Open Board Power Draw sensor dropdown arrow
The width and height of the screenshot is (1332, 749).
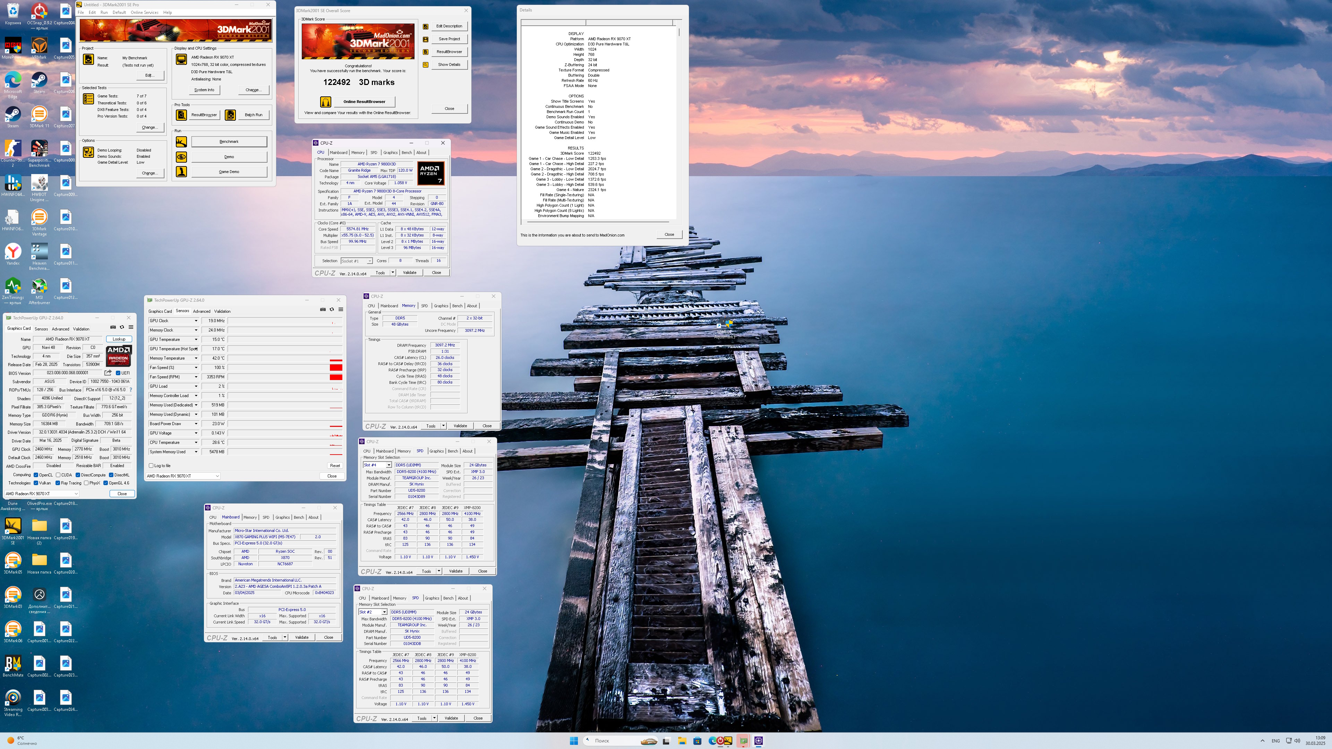coord(196,424)
